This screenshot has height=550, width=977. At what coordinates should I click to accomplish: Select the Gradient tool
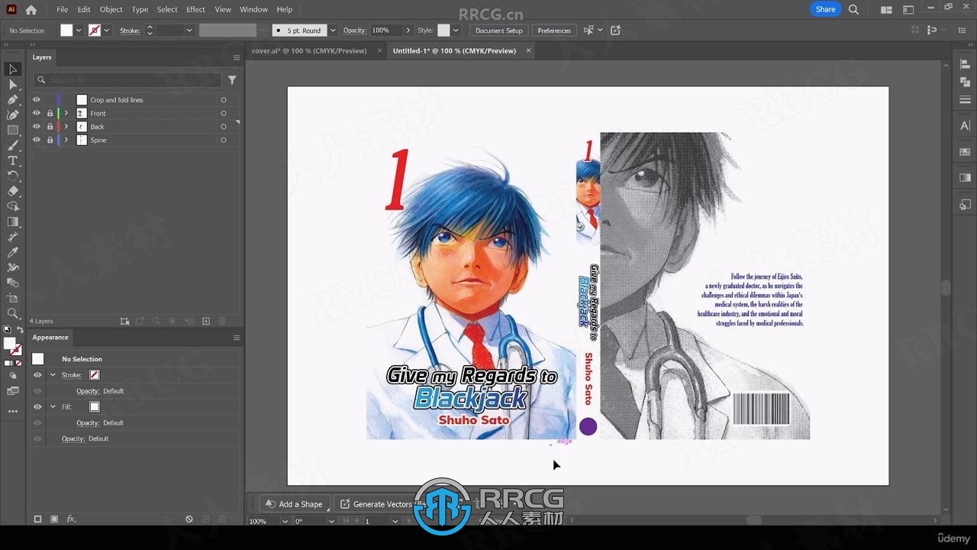pos(13,222)
